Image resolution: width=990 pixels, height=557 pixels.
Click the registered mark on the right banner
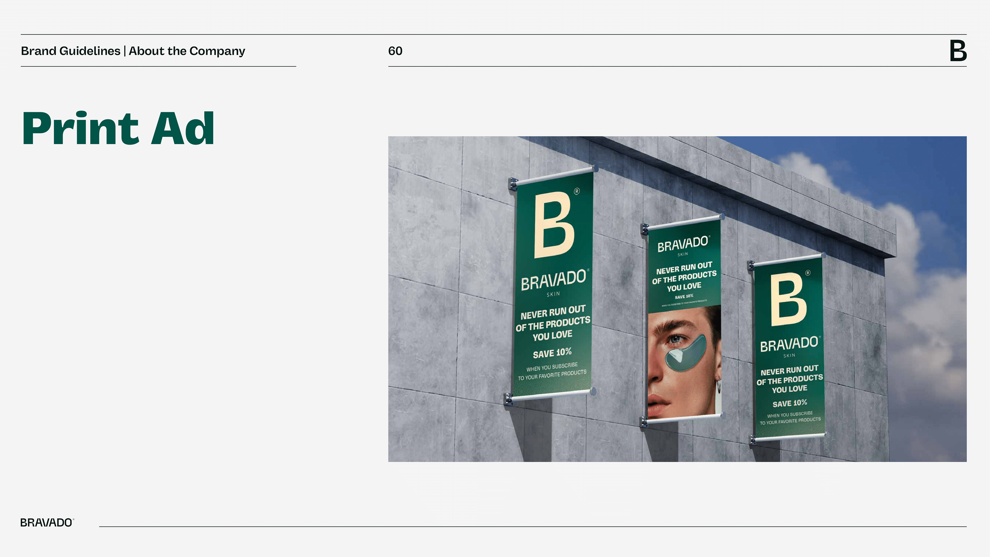808,273
